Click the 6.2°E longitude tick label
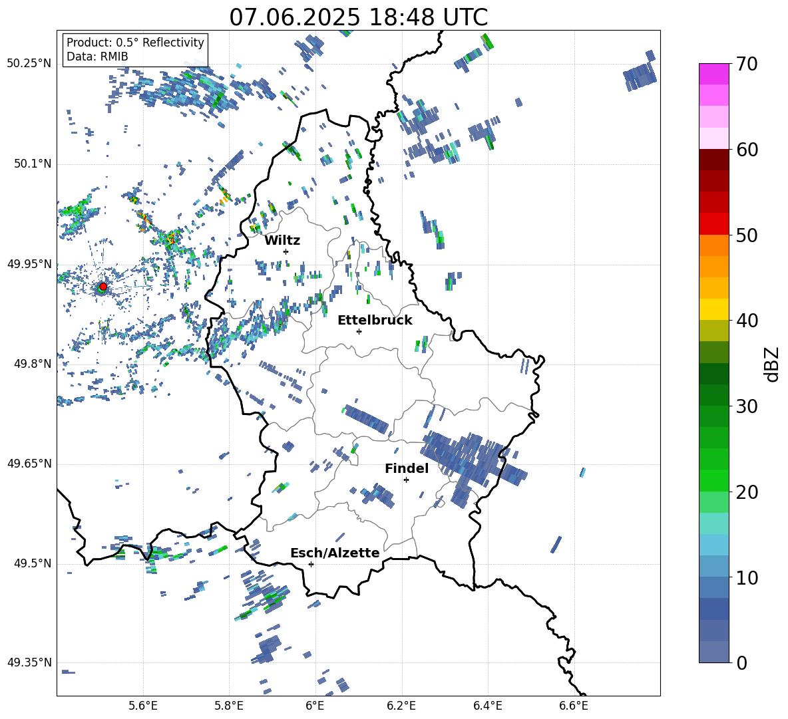Viewport: 788px width, 719px height. pos(401,706)
